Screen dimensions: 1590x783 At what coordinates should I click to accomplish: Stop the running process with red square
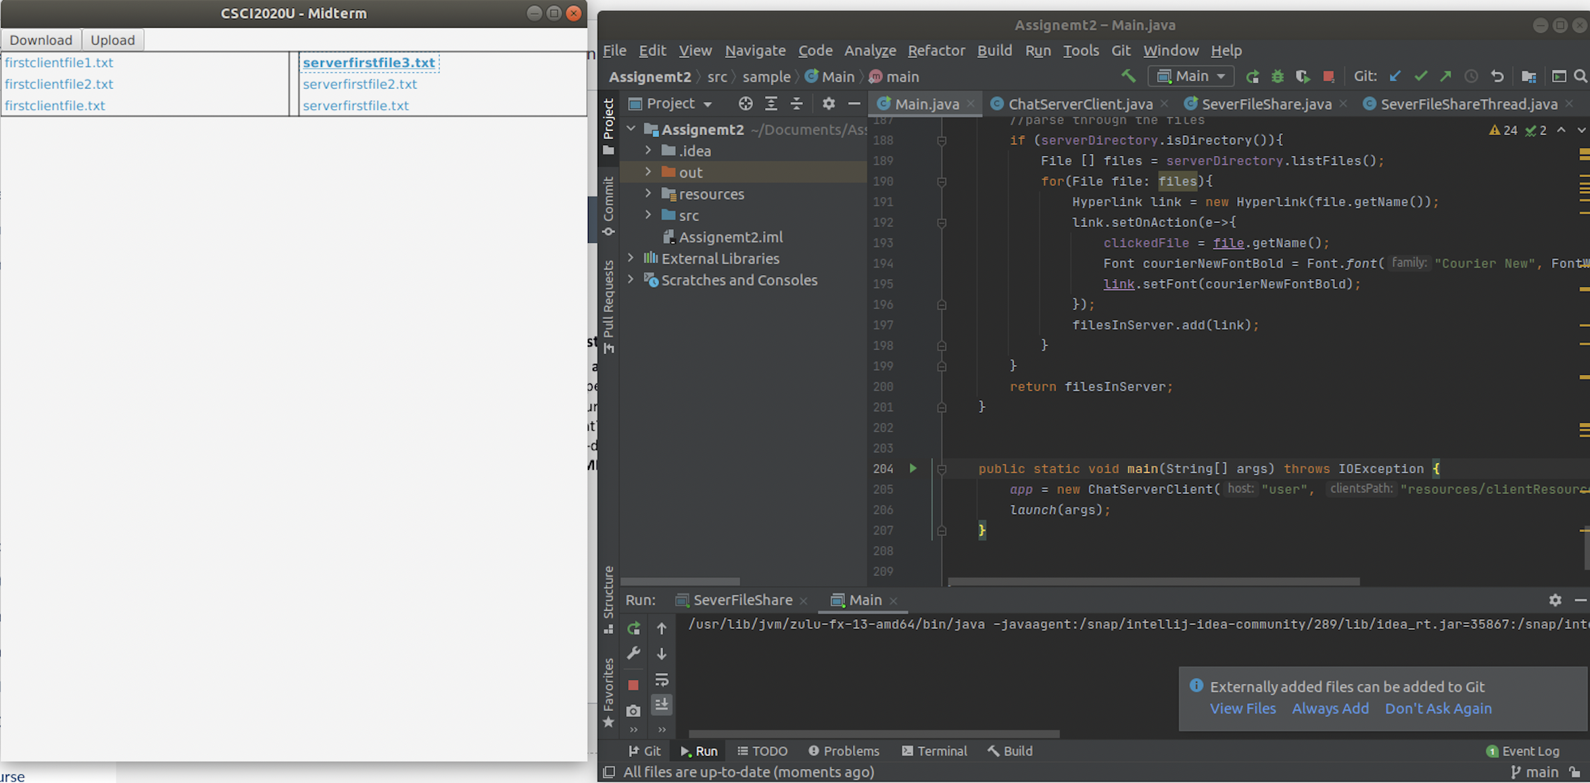click(1328, 77)
